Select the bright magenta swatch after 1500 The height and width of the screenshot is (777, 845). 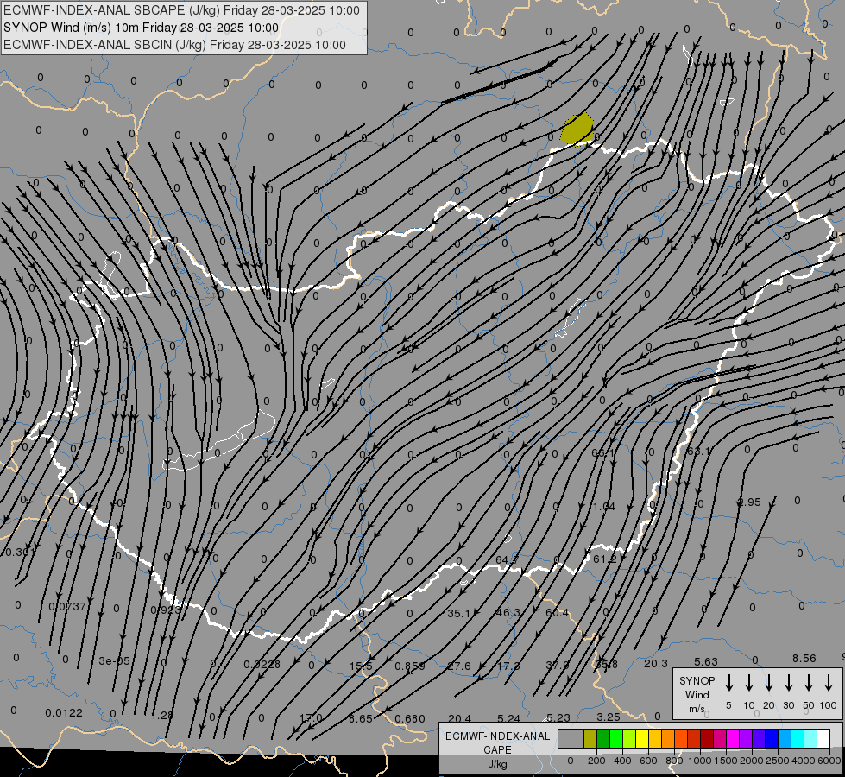coord(733,739)
